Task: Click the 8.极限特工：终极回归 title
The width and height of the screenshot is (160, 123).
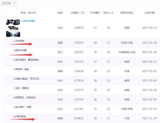Action: coord(24,98)
